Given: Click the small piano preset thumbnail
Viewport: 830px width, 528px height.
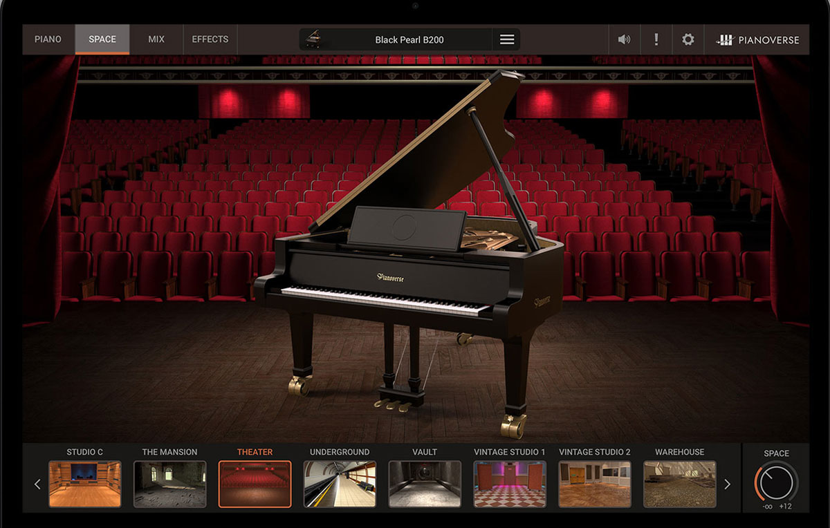Looking at the screenshot, I should (x=313, y=39).
